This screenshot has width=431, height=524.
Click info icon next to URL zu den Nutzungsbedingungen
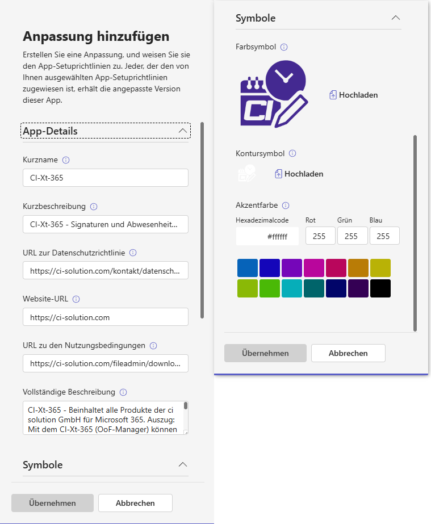[x=153, y=345]
